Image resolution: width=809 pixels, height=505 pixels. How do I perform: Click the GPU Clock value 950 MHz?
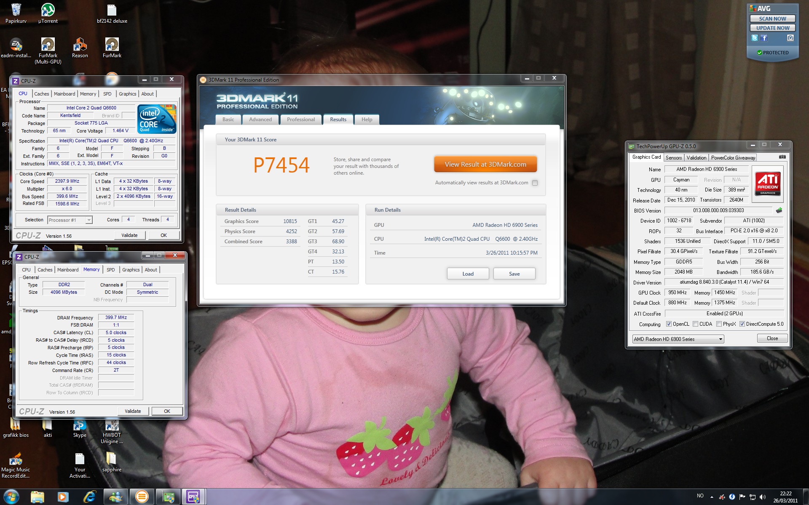coord(678,292)
